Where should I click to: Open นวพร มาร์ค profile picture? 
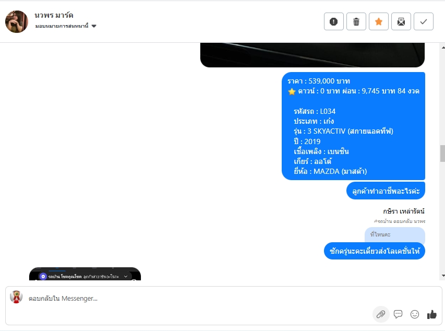pyautogui.click(x=17, y=21)
